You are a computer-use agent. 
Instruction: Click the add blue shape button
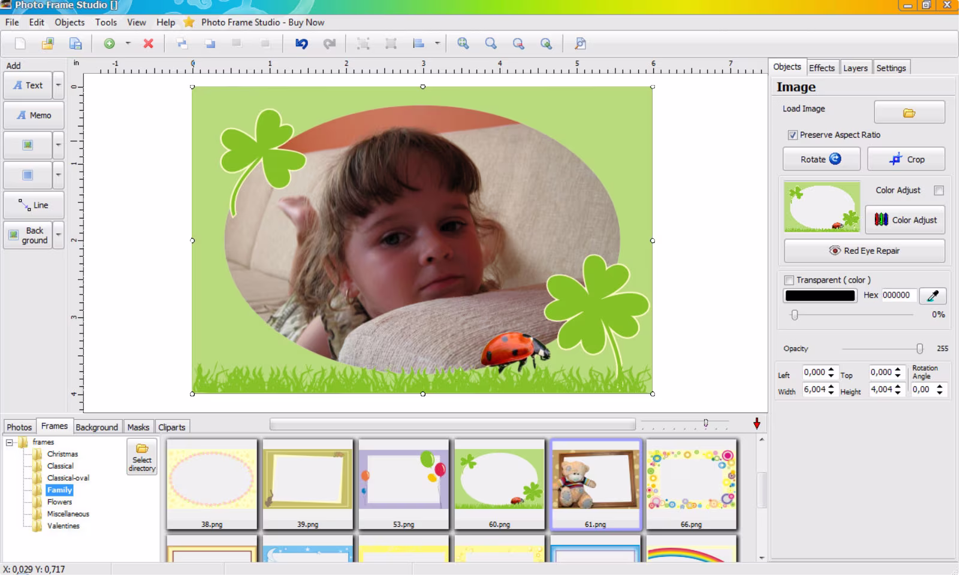coord(28,175)
